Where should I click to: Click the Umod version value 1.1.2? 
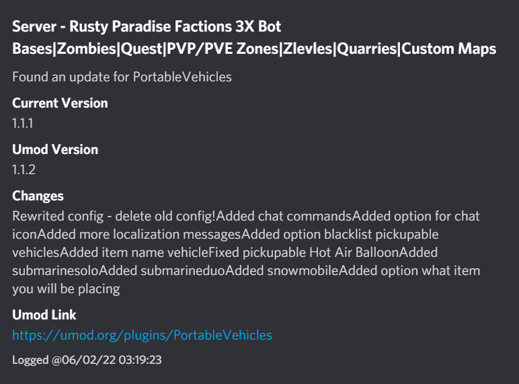23,169
